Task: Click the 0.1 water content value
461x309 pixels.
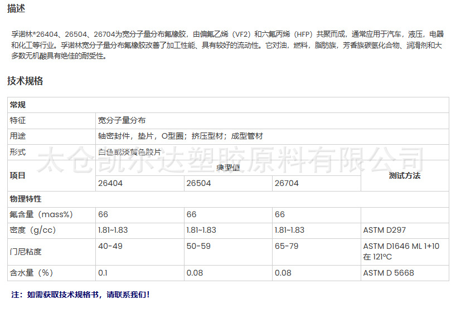Action: [x=103, y=273]
